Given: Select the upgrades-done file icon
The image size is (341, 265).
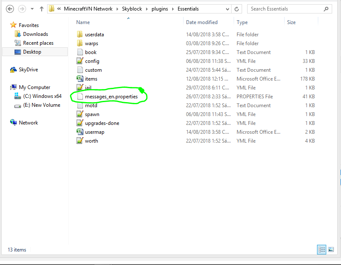Looking at the screenshot, I should tap(80, 123).
